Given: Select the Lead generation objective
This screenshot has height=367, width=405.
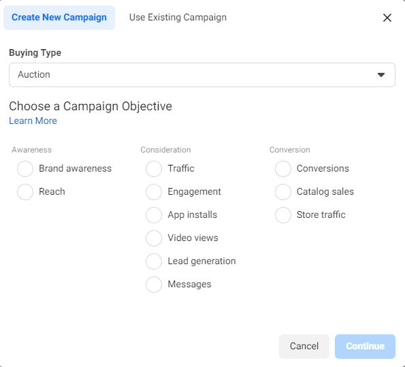Looking at the screenshot, I should [154, 261].
